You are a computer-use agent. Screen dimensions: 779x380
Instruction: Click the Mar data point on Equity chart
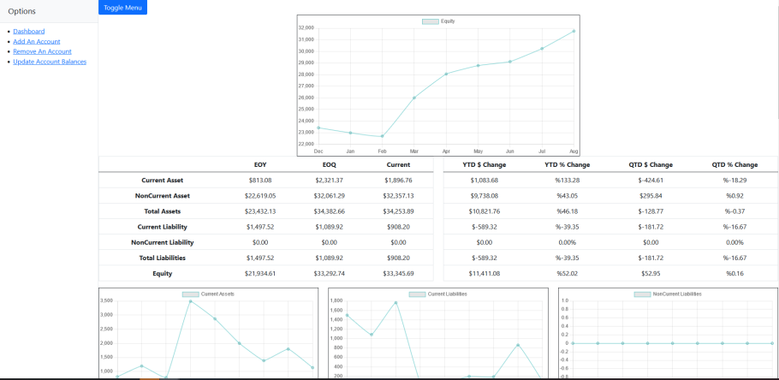pos(414,98)
